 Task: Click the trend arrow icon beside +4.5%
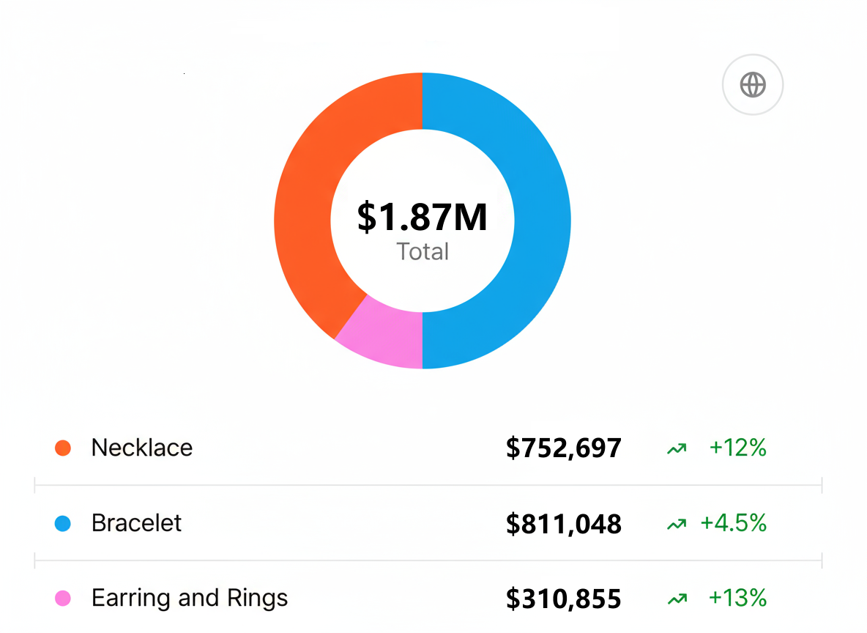(677, 524)
